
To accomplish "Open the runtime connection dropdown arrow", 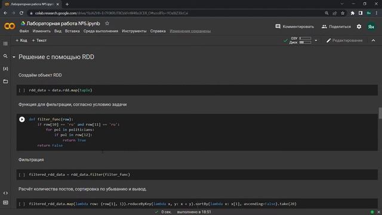I will pos(316,41).
